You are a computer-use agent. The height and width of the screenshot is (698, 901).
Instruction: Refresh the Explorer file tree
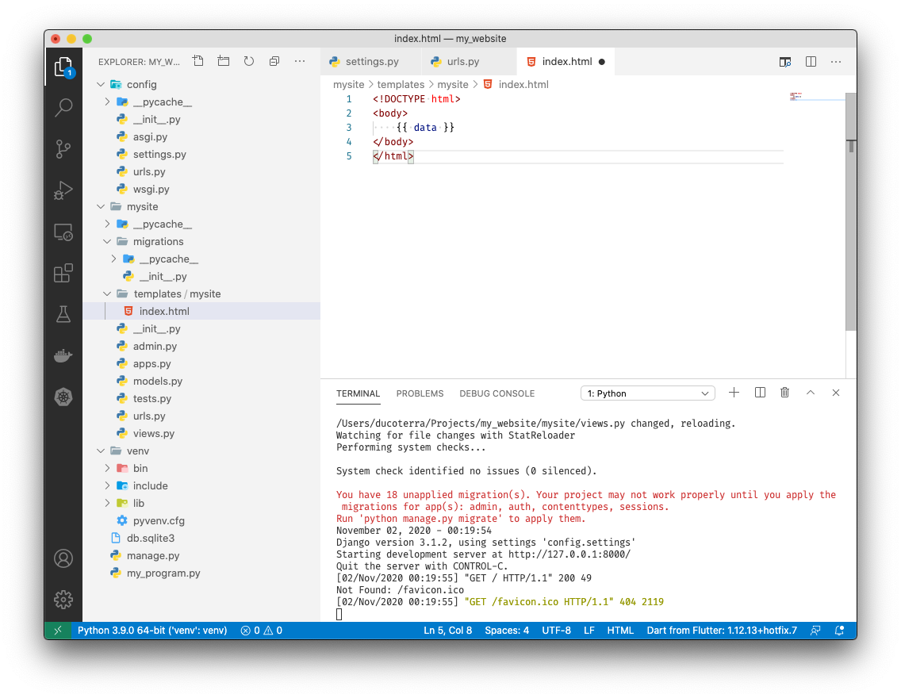point(249,61)
